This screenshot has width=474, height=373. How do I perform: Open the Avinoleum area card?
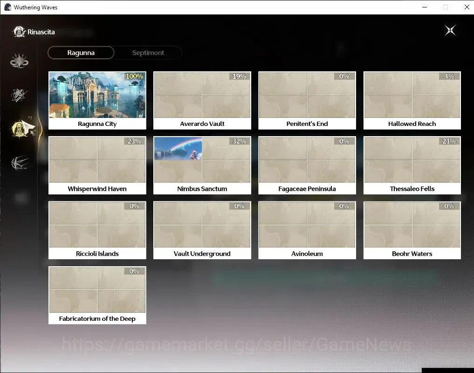[x=307, y=230]
